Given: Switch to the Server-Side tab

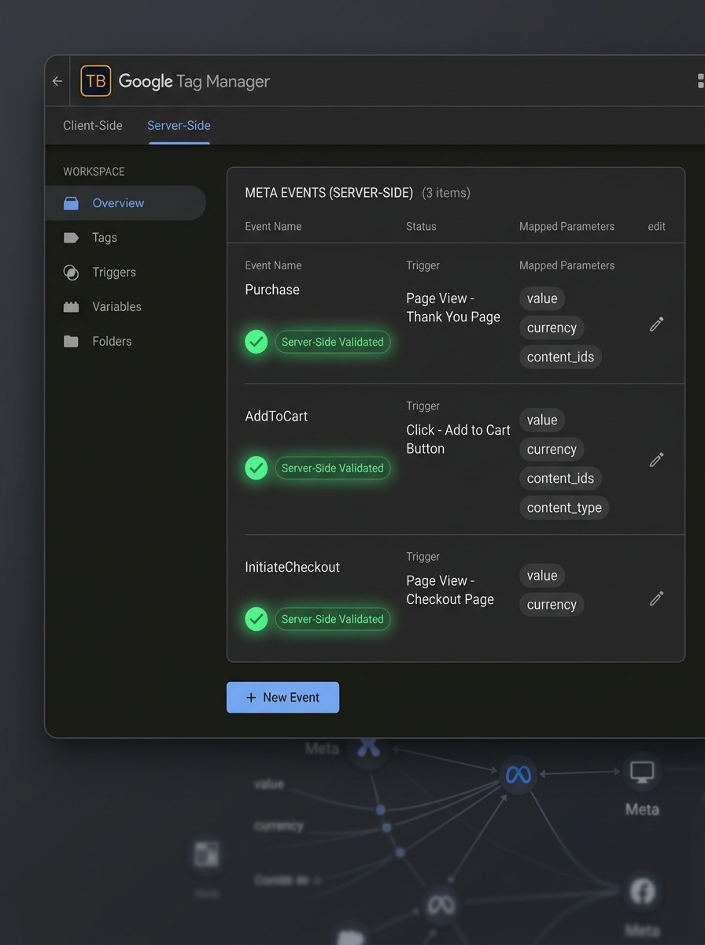Looking at the screenshot, I should coord(179,125).
